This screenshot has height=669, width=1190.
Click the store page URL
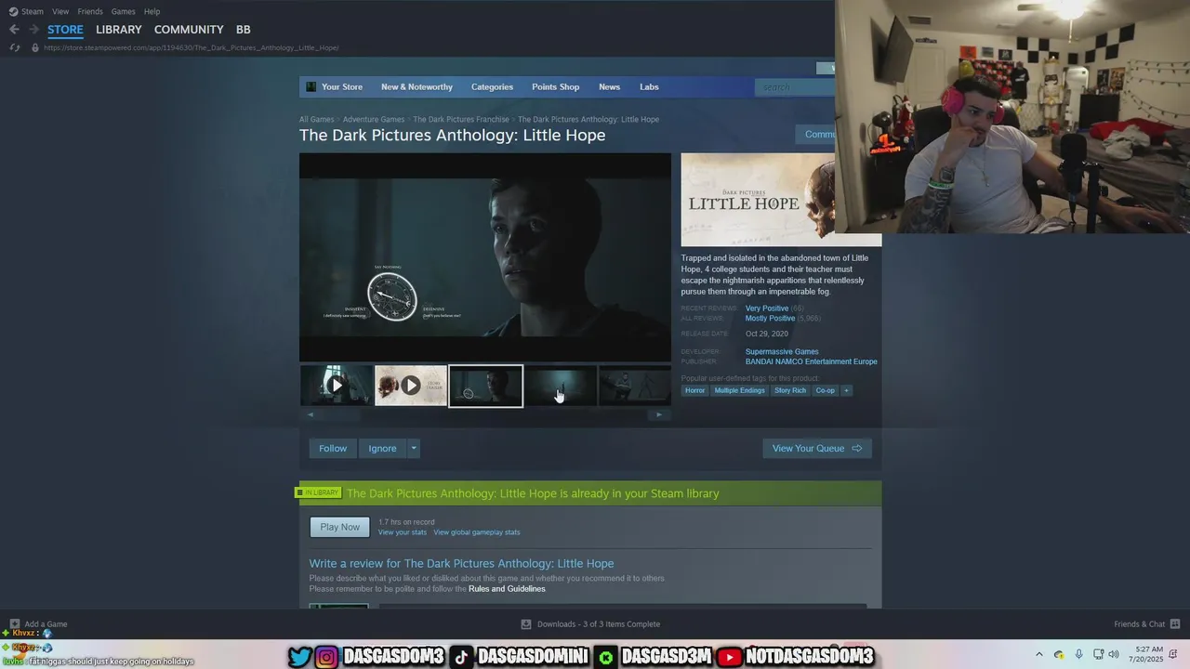pos(191,47)
